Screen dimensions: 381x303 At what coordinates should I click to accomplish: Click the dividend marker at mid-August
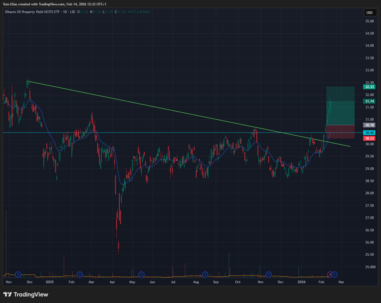[205, 274]
